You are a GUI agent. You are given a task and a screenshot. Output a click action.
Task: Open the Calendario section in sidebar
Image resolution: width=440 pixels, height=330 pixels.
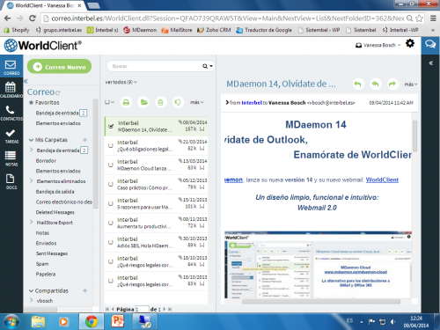point(11,90)
